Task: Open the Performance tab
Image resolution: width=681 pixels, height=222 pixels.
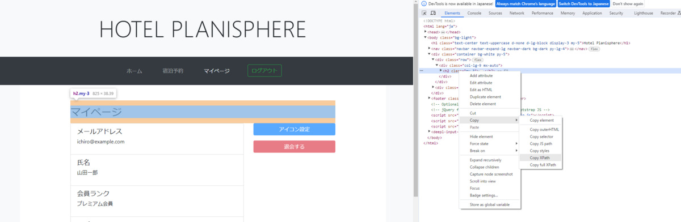Action: 543,13
